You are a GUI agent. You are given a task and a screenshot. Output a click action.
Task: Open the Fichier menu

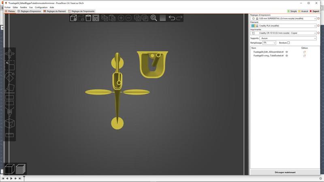pyautogui.click(x=7, y=7)
